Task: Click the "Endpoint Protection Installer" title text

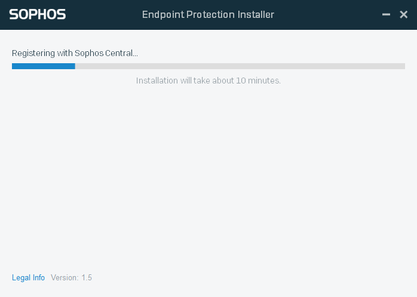Action: click(208, 14)
